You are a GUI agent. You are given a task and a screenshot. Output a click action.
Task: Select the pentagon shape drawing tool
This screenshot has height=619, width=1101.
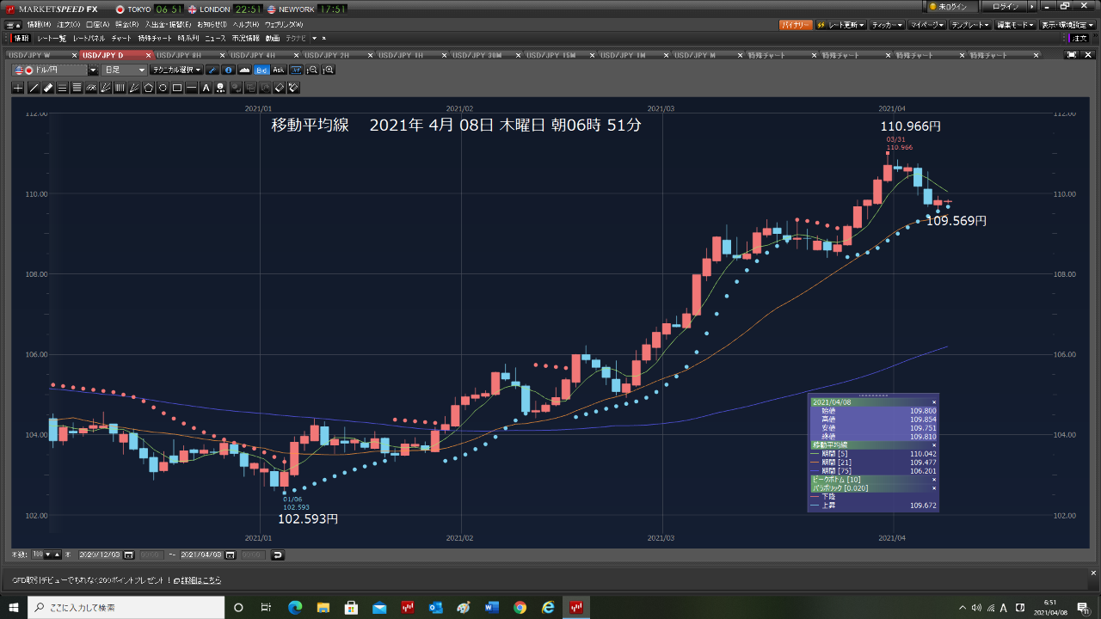[148, 88]
